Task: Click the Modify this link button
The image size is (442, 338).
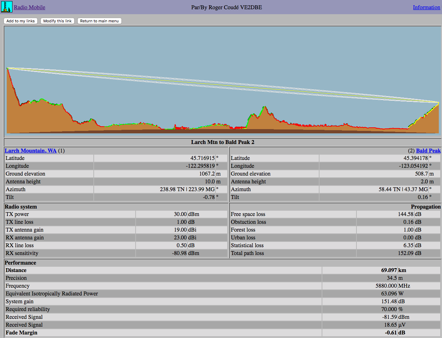Action: [58, 21]
